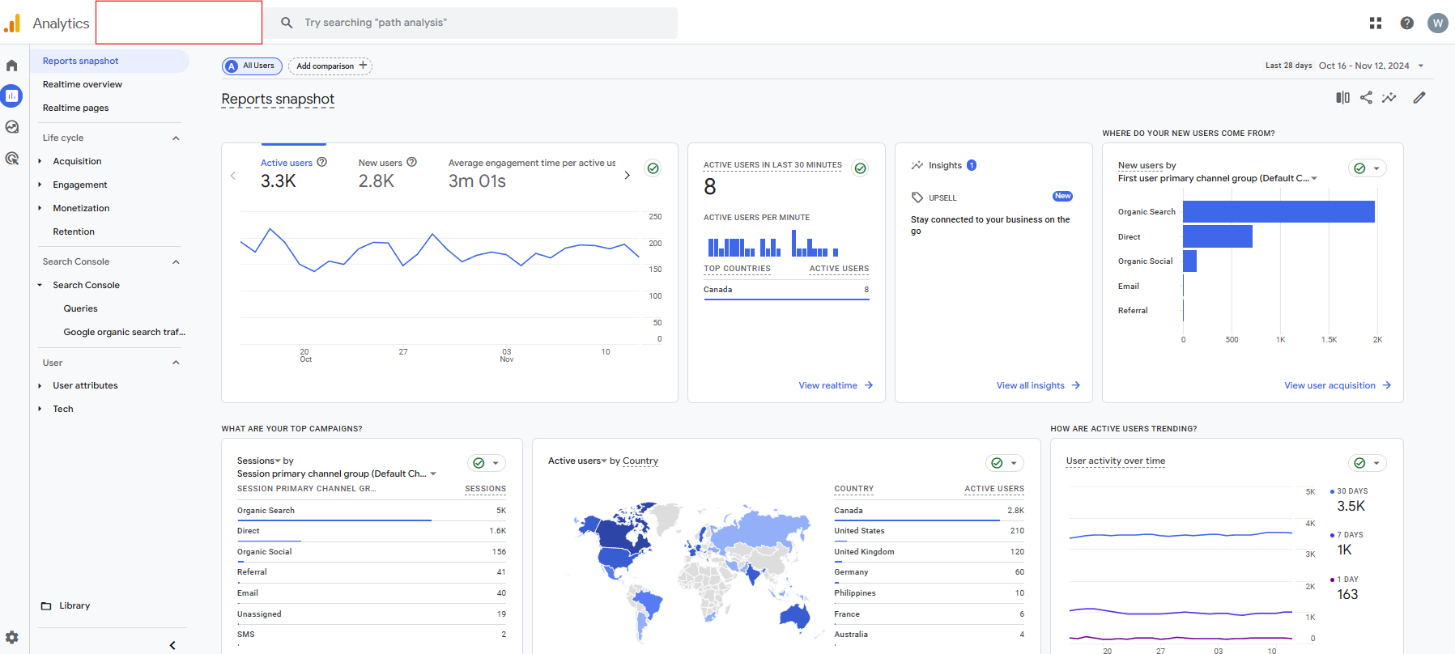Select Reports snapshot in sidebar

(80, 61)
